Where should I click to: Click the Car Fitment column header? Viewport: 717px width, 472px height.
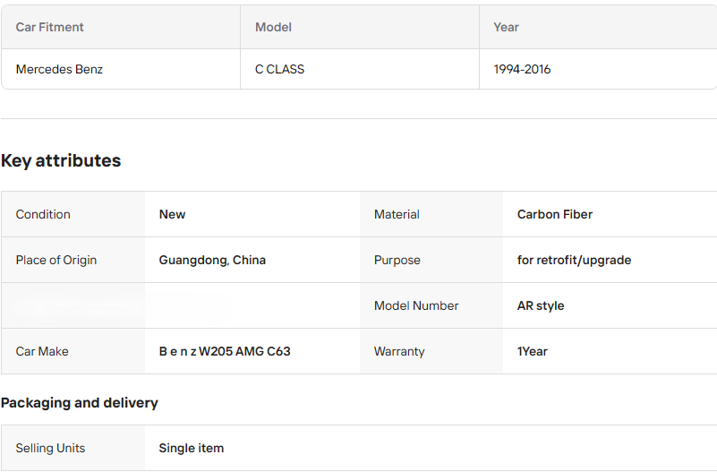(49, 27)
